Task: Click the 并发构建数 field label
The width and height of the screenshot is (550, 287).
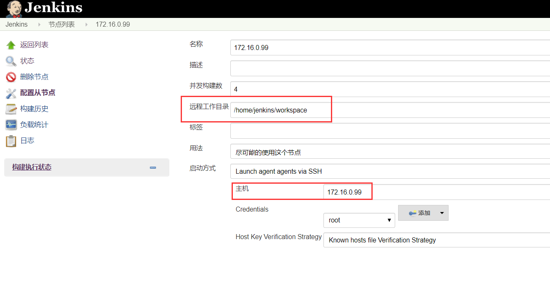Action: (x=206, y=86)
